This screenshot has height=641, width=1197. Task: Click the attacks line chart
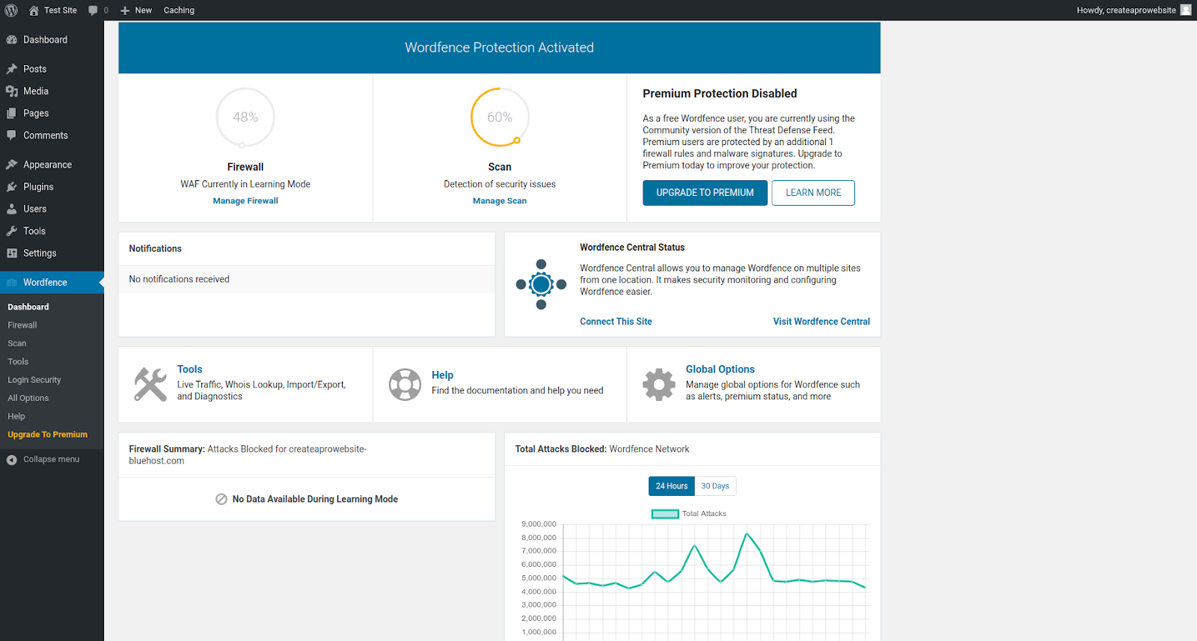tap(714, 580)
